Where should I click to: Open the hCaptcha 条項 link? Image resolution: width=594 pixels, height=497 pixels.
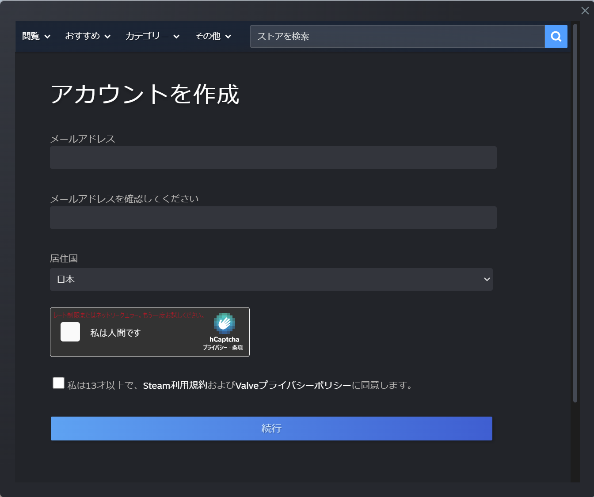coord(237,348)
